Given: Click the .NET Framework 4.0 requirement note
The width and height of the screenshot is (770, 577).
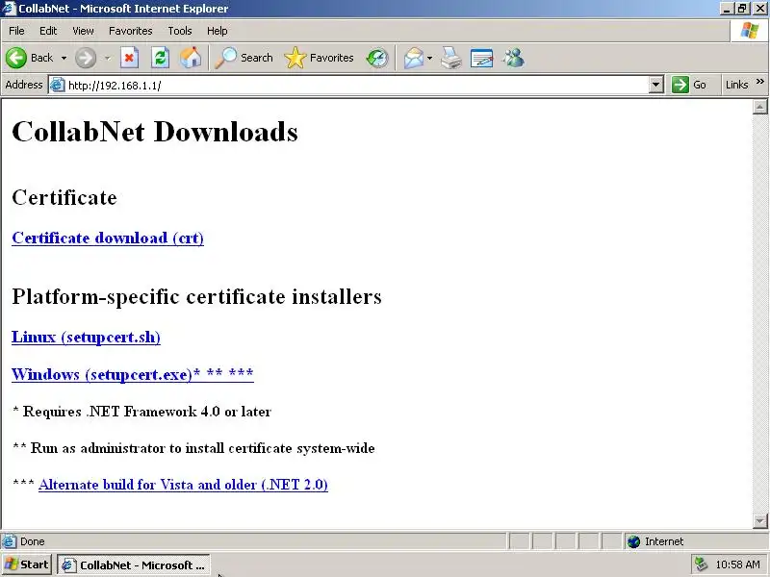Looking at the screenshot, I should (141, 412).
